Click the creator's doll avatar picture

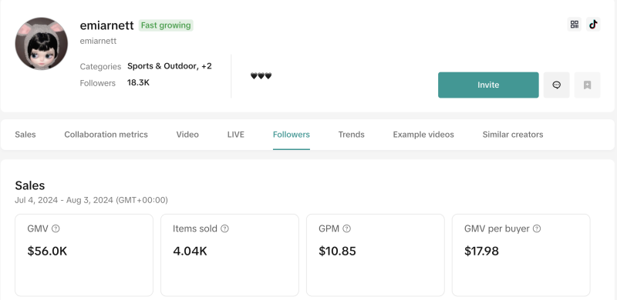[x=42, y=44]
